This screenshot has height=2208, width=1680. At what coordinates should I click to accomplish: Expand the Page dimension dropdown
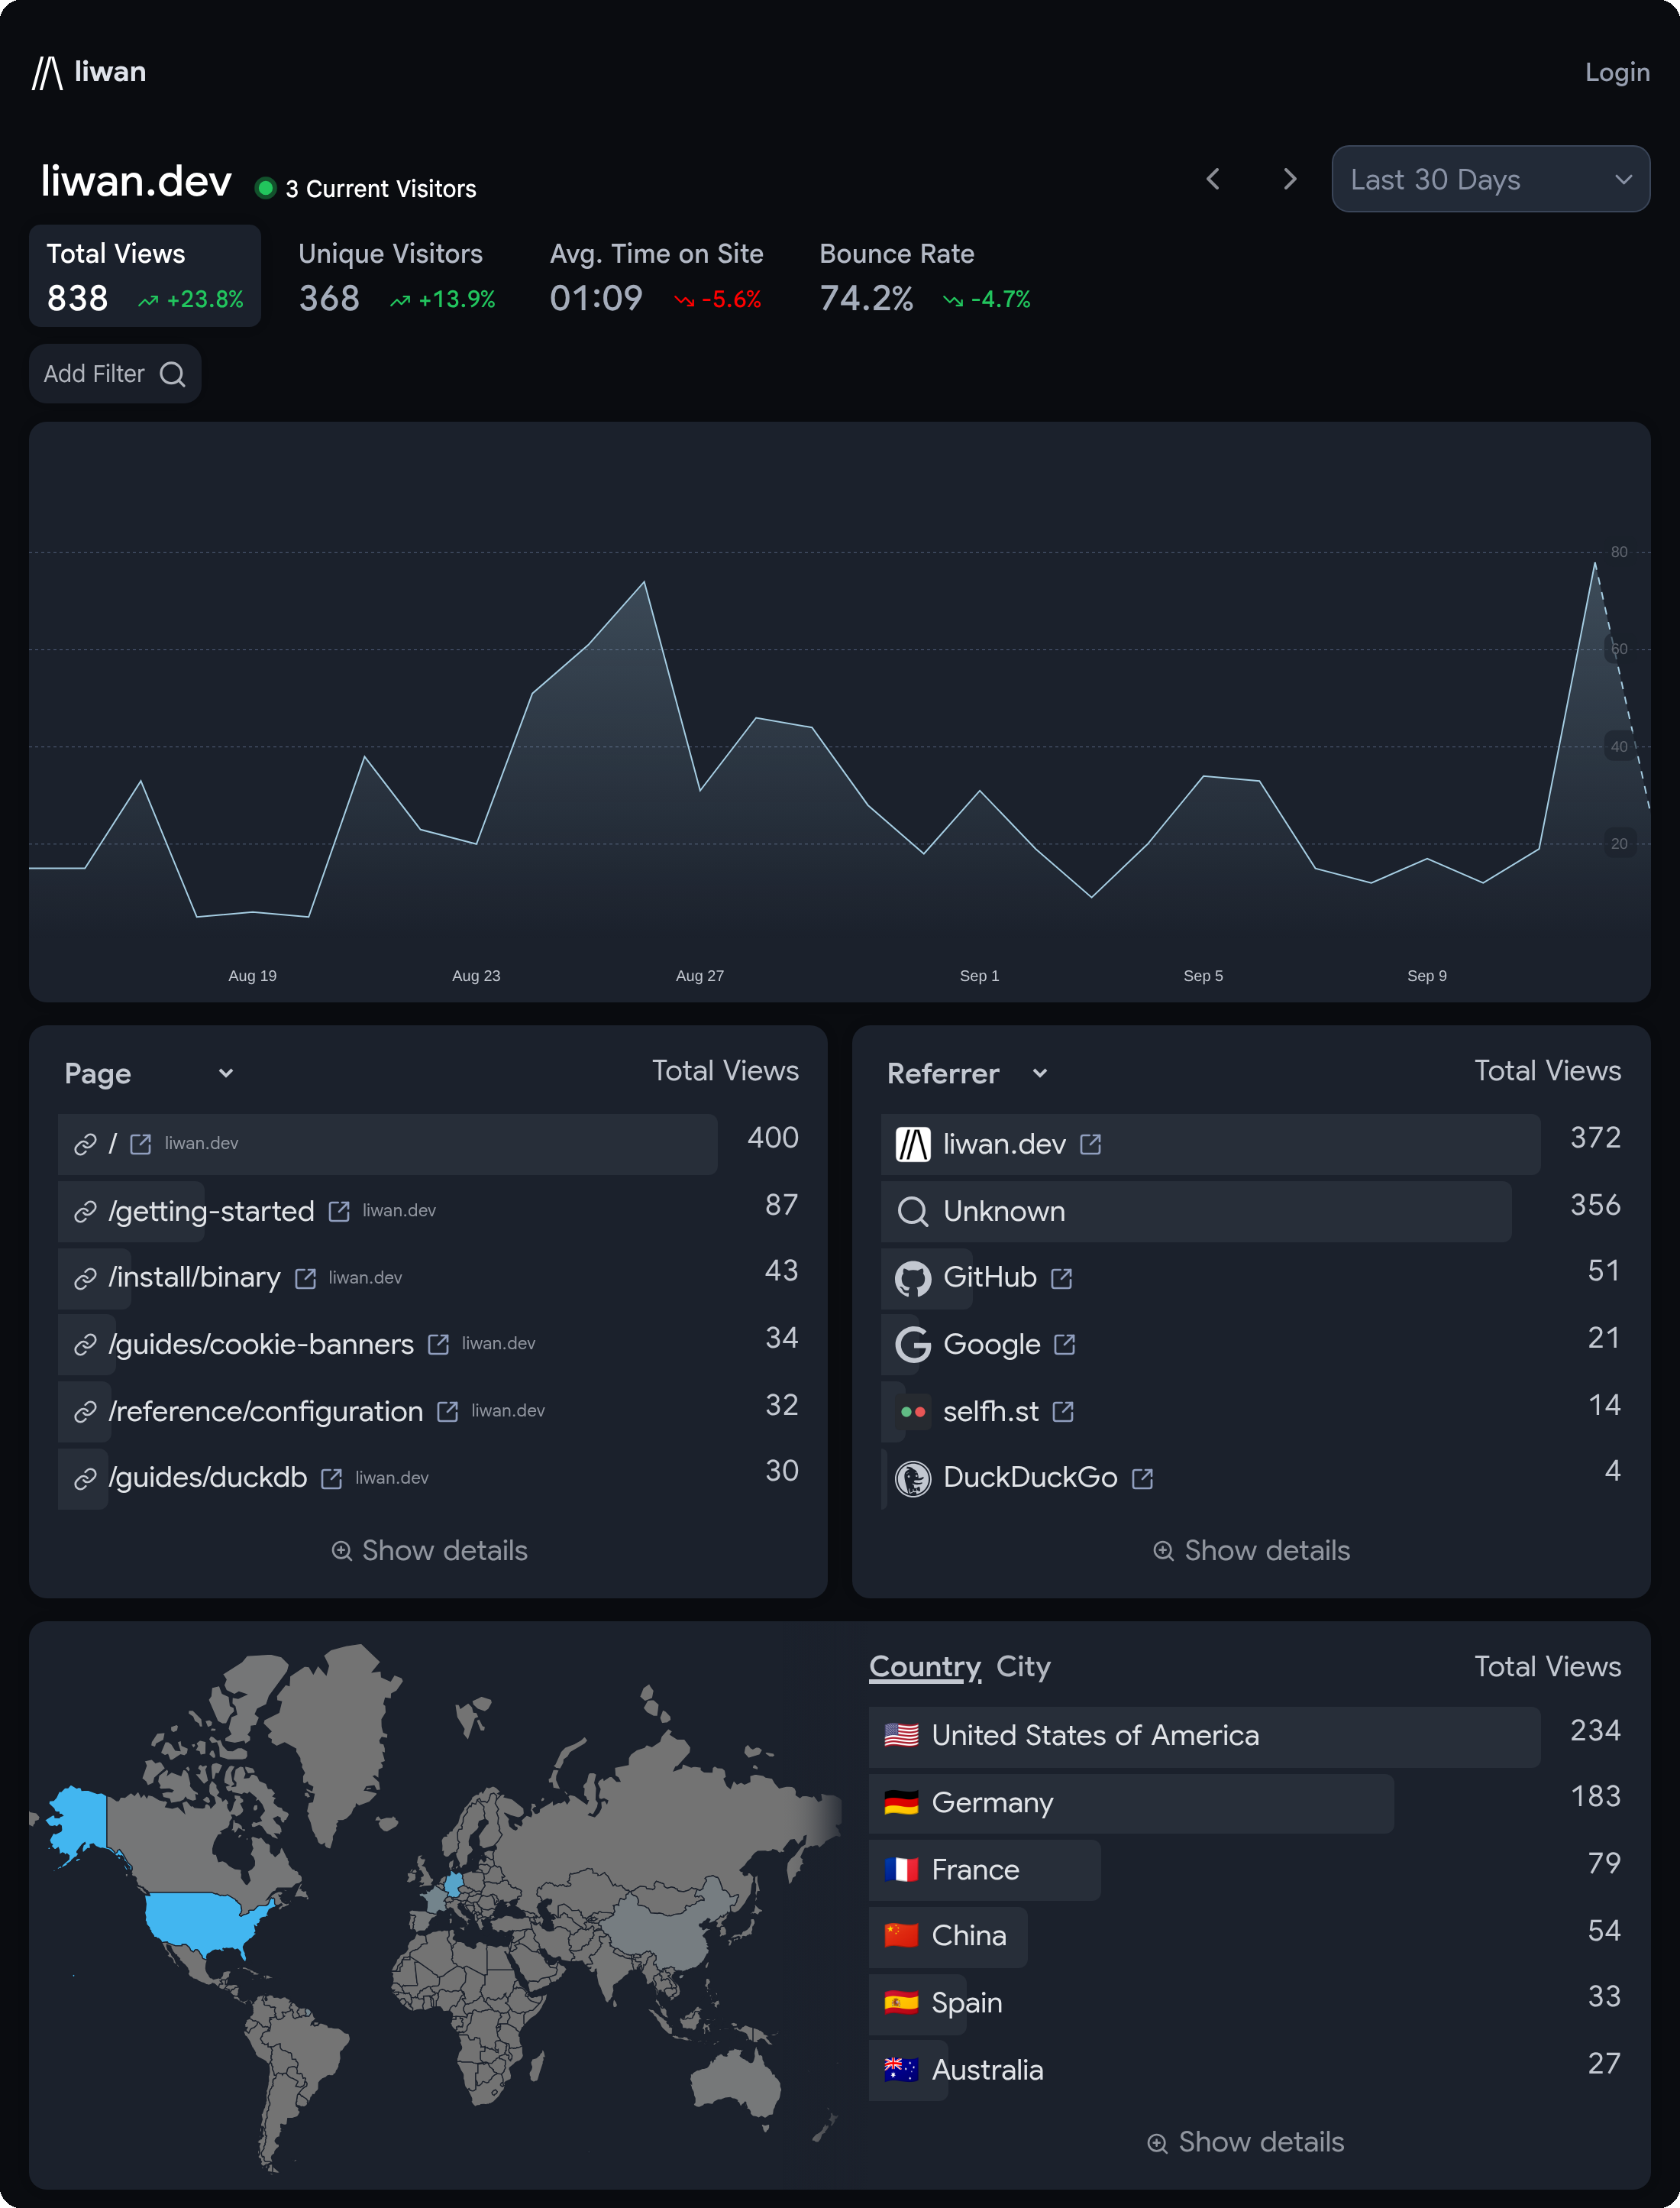click(x=150, y=1073)
